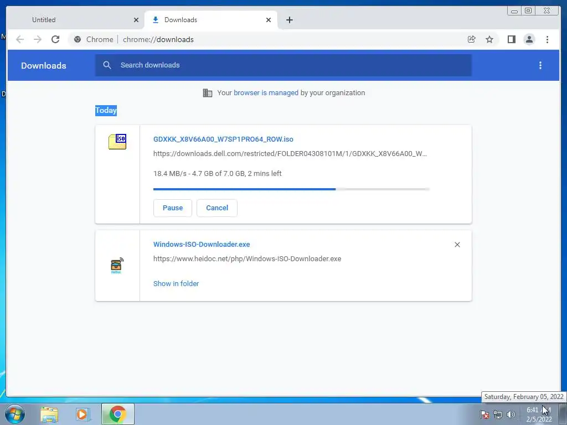This screenshot has width=567, height=425.
Task: Go back with the browser back arrow
Action: [20, 39]
